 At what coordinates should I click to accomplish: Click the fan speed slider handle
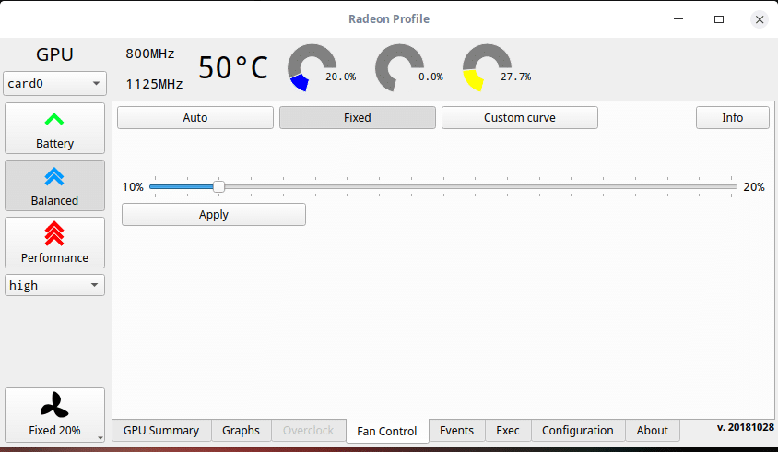coord(218,186)
